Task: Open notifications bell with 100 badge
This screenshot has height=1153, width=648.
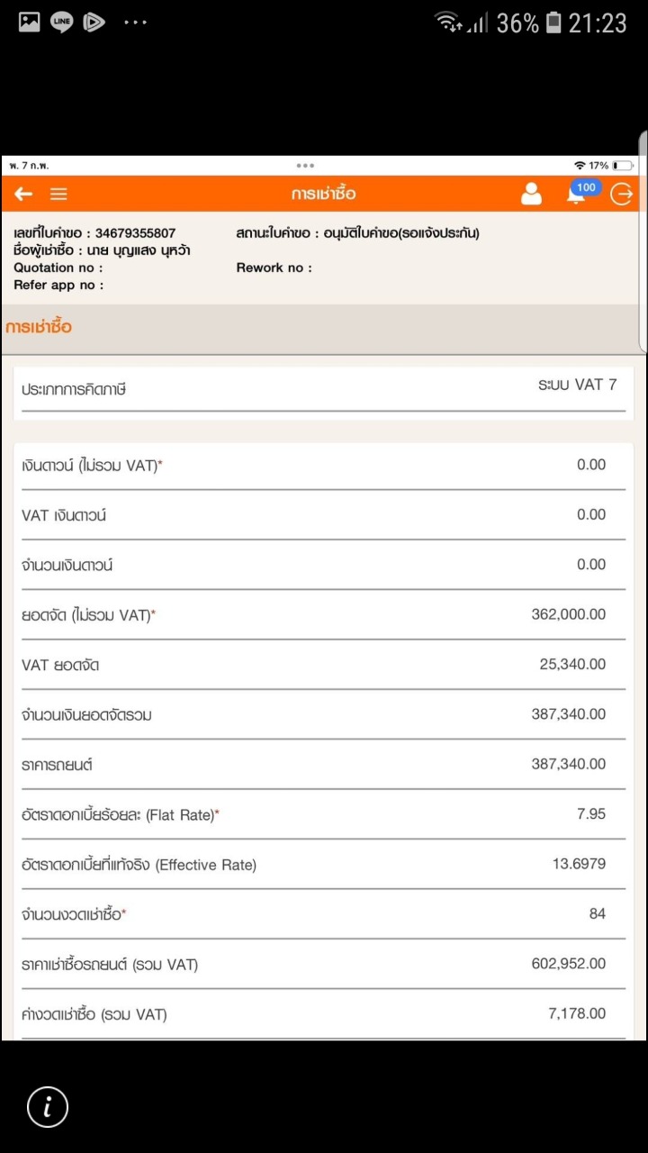Action: click(x=577, y=193)
